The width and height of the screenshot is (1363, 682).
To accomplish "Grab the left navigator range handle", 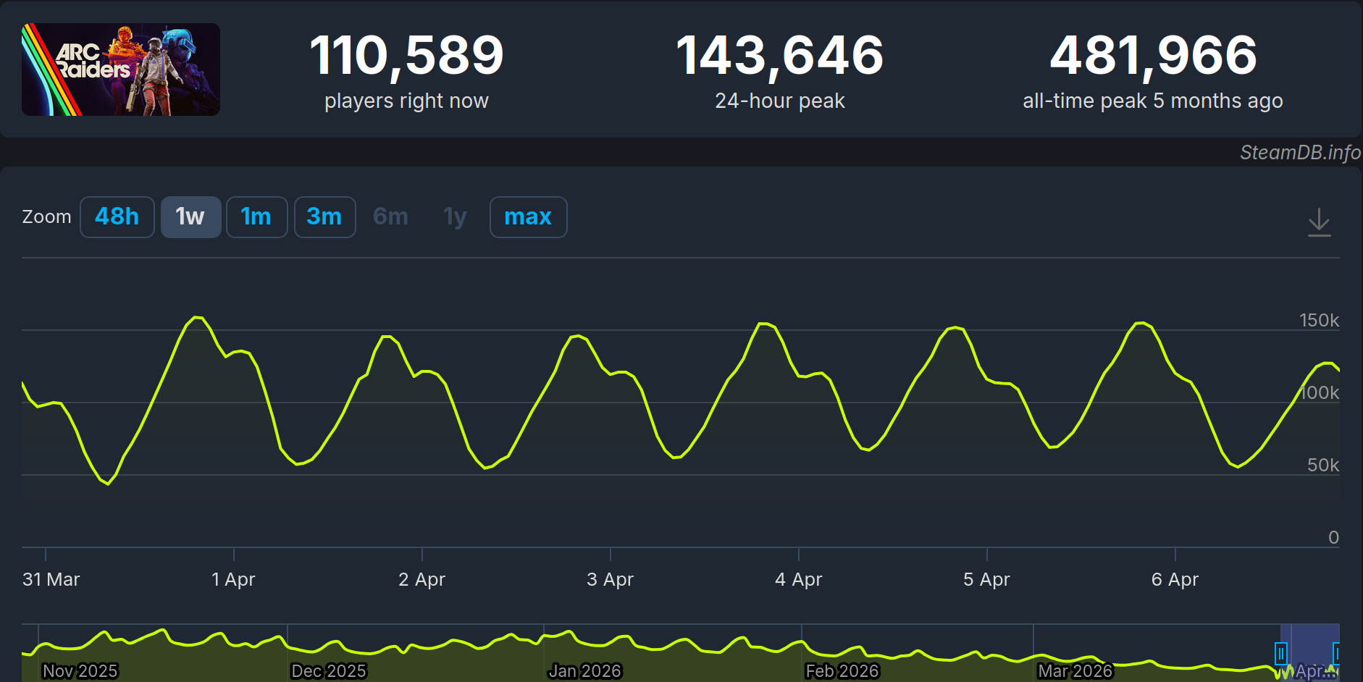I will coord(1280,654).
